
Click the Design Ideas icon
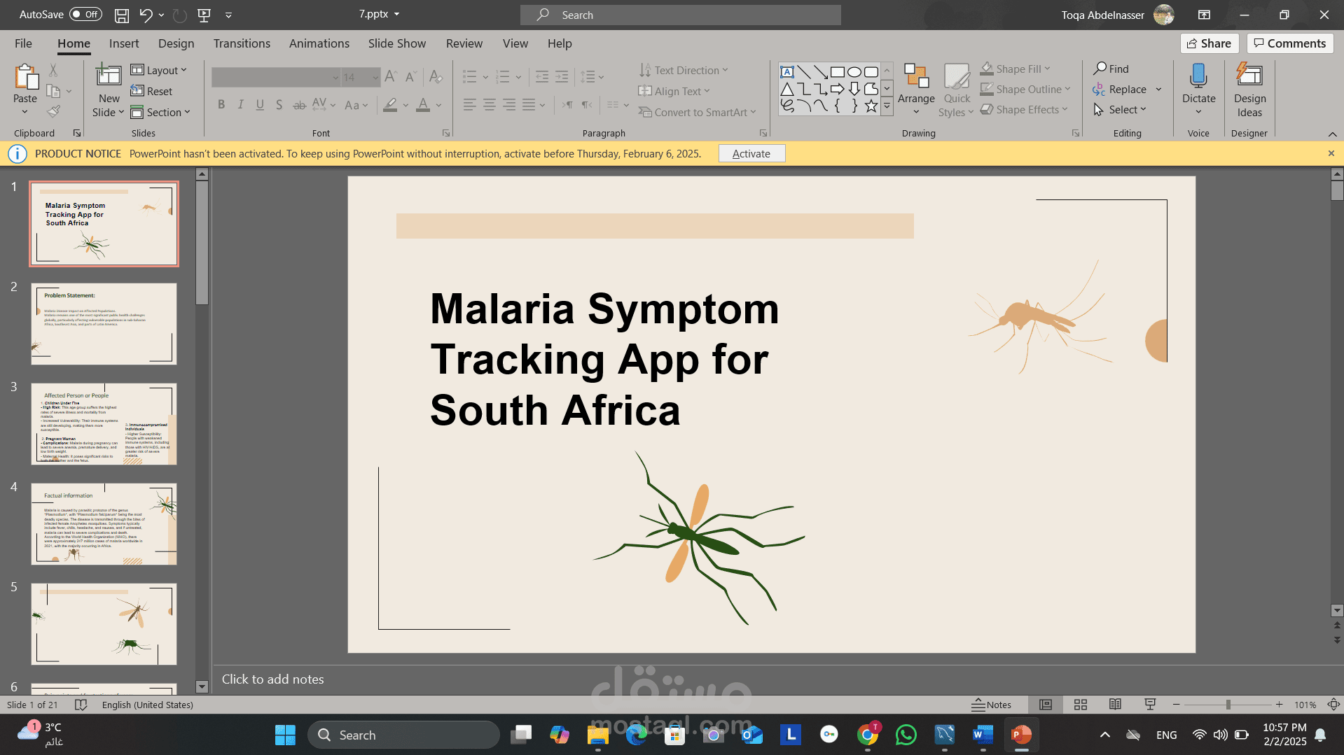pos(1249,76)
